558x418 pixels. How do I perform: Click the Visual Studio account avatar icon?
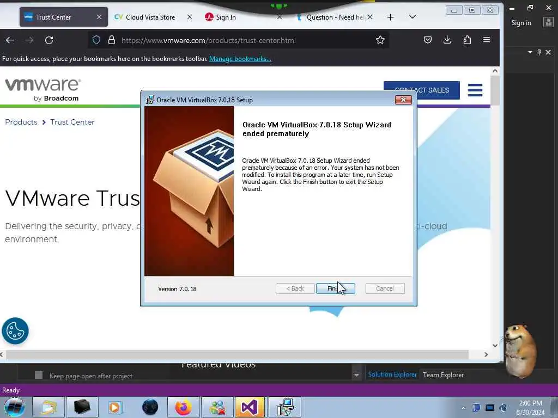click(548, 22)
